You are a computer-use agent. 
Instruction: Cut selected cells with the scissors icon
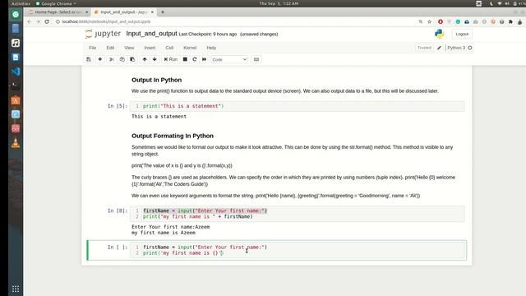pos(112,59)
